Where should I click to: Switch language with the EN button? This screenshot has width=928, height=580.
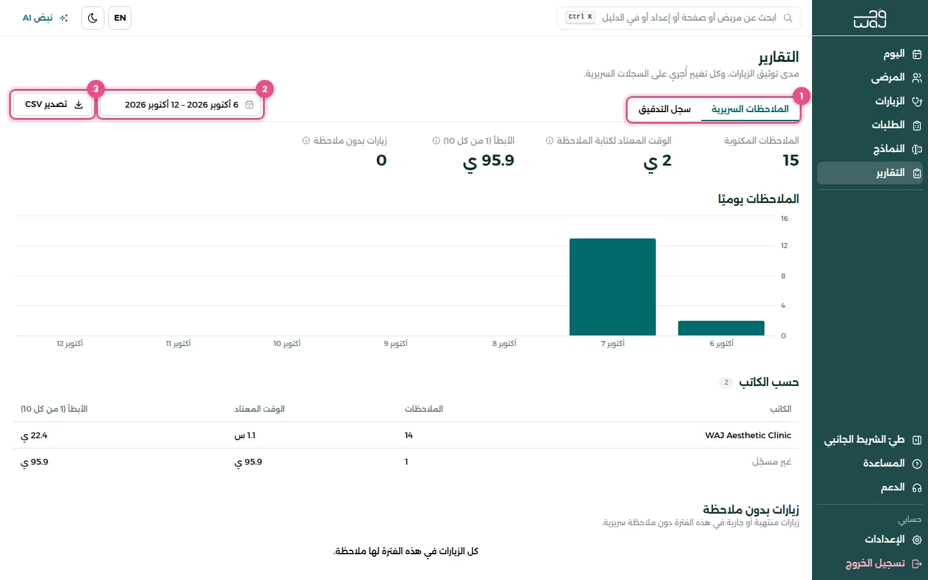pos(120,18)
